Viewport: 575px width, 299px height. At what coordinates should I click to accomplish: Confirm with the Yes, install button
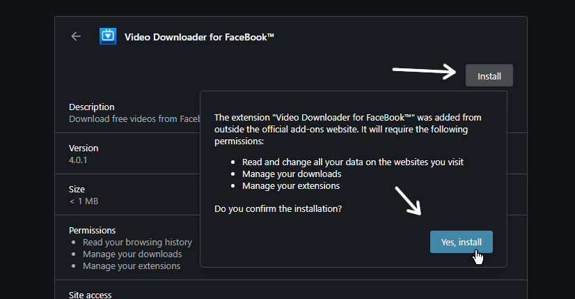coord(462,242)
